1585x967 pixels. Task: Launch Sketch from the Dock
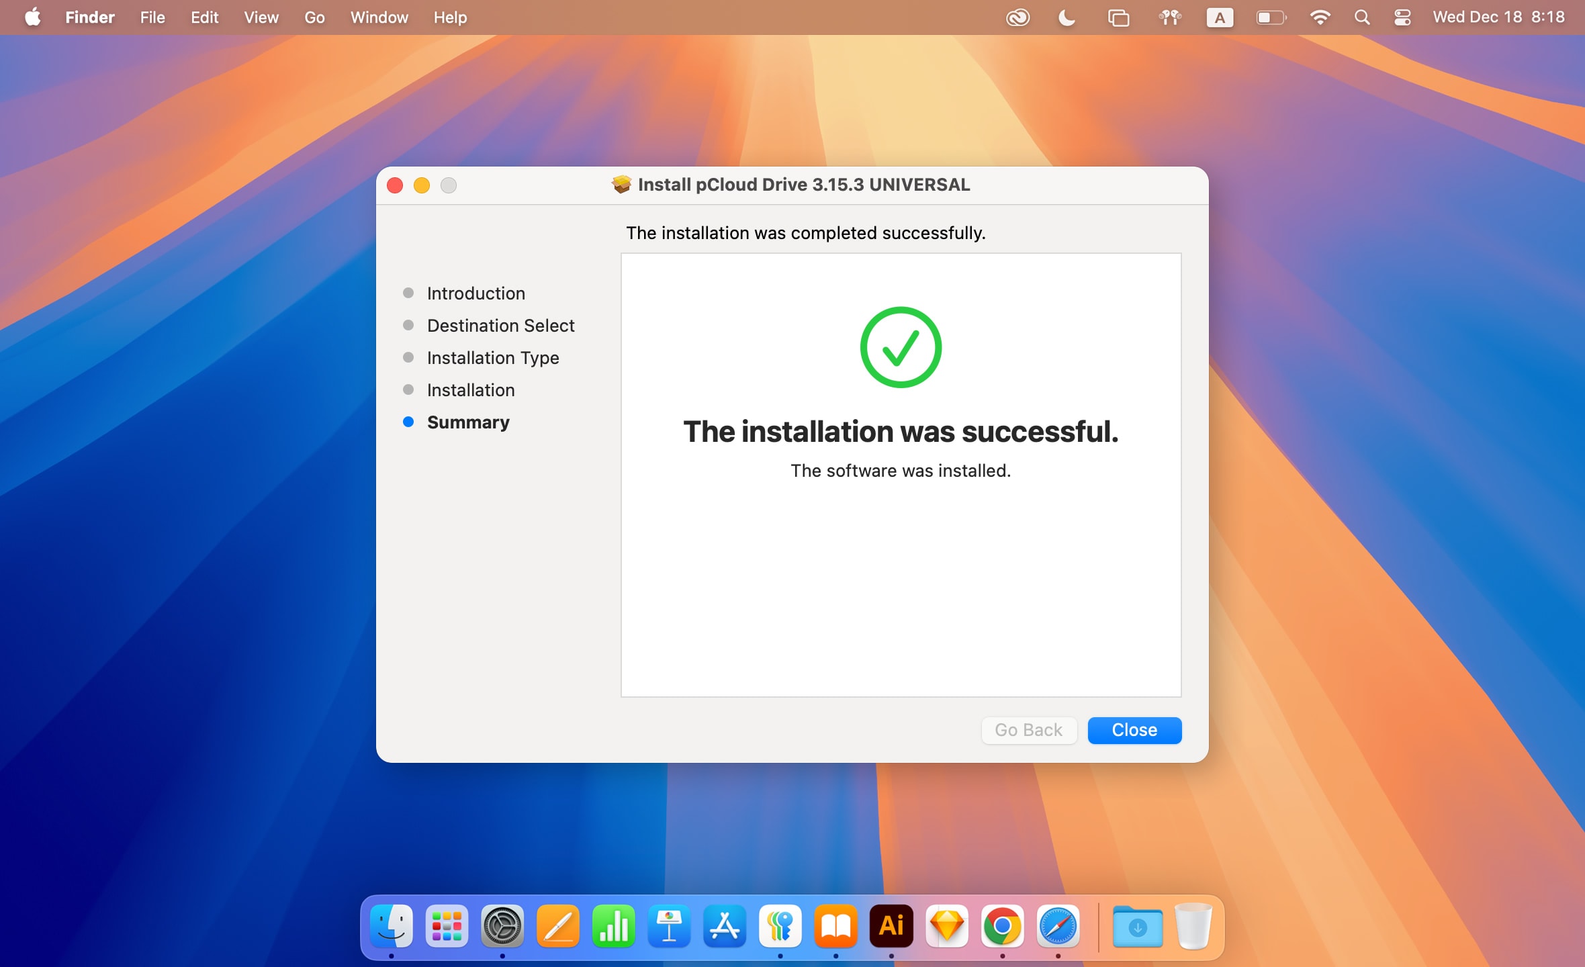pos(947,927)
